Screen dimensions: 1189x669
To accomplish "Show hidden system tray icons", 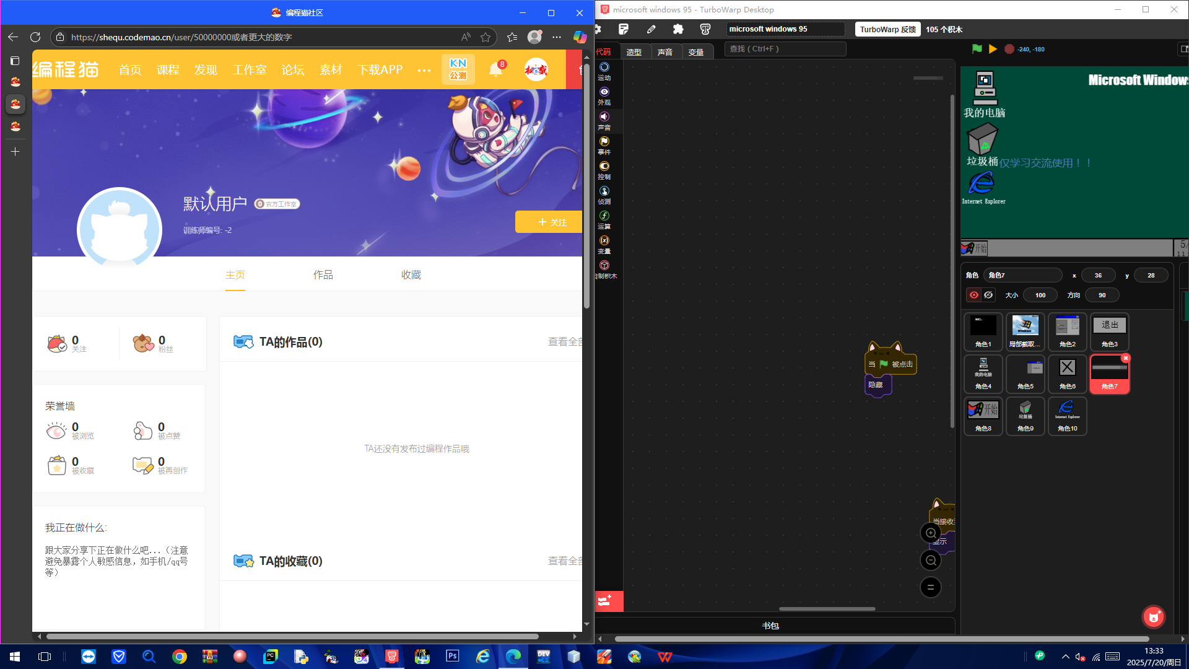I will (1065, 657).
